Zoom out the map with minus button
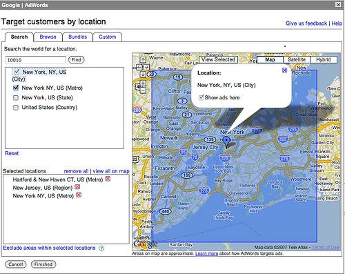Screen dimensions: 345x274 tap(143, 90)
